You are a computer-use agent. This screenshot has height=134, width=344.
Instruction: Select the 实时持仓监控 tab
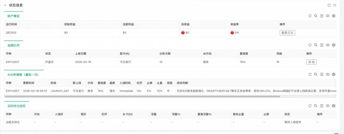click(x=16, y=106)
